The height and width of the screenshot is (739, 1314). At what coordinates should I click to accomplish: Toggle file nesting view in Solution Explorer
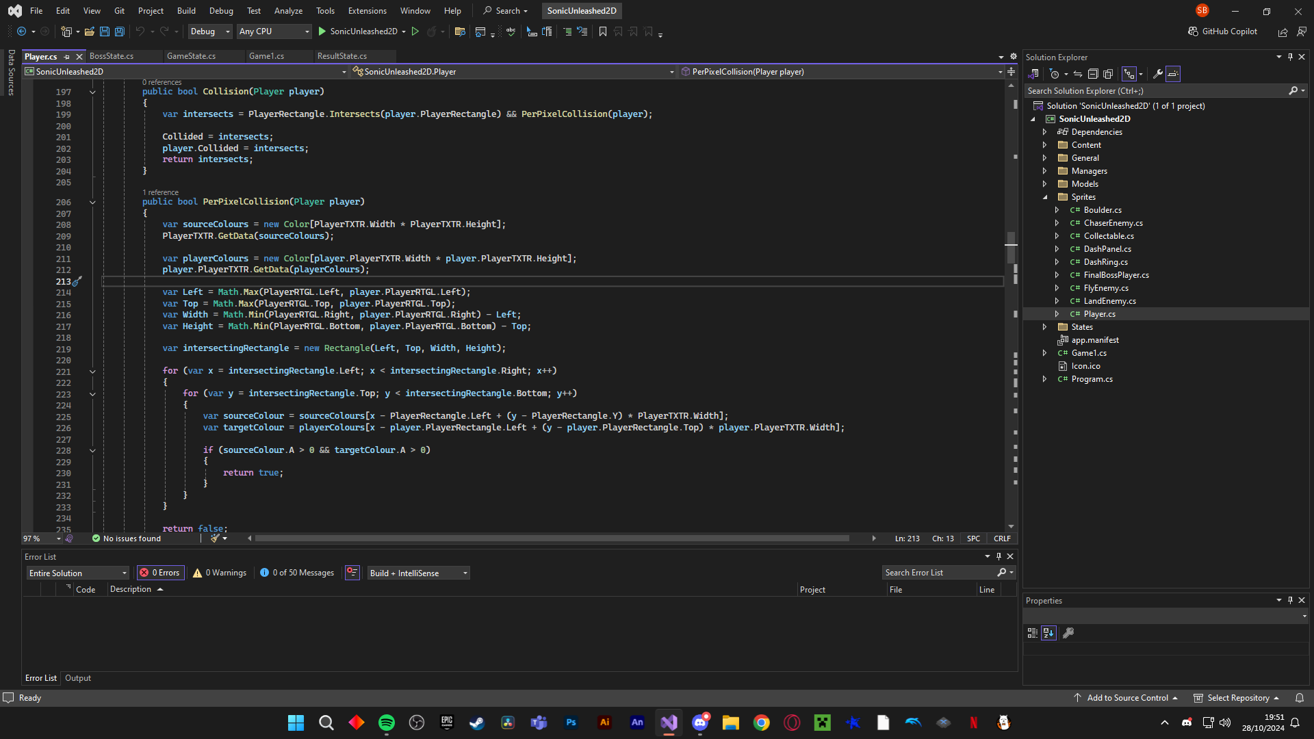pos(1129,74)
